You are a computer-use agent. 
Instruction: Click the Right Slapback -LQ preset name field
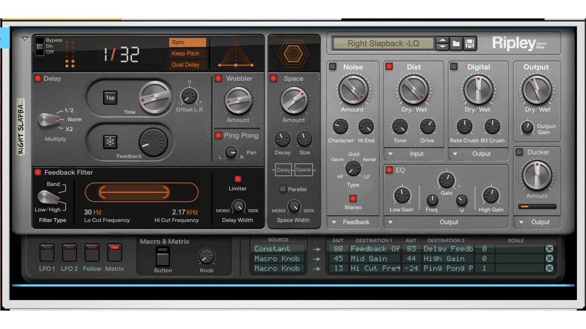[383, 43]
